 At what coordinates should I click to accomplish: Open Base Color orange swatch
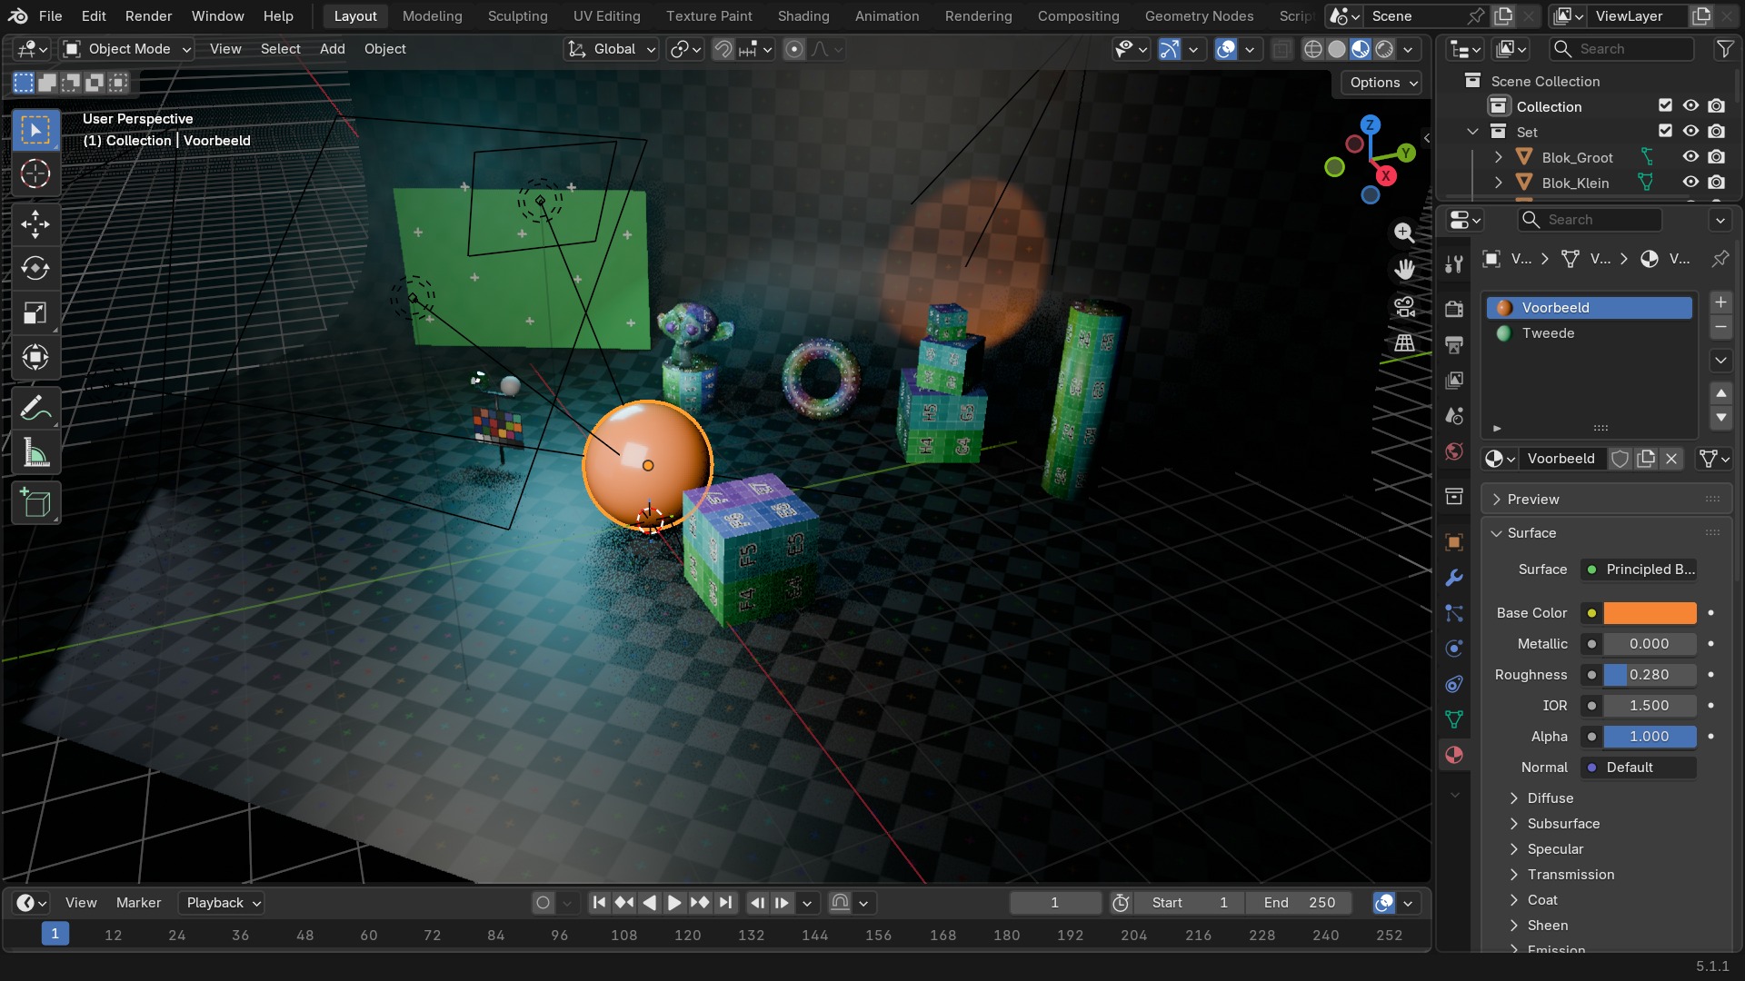[1650, 613]
